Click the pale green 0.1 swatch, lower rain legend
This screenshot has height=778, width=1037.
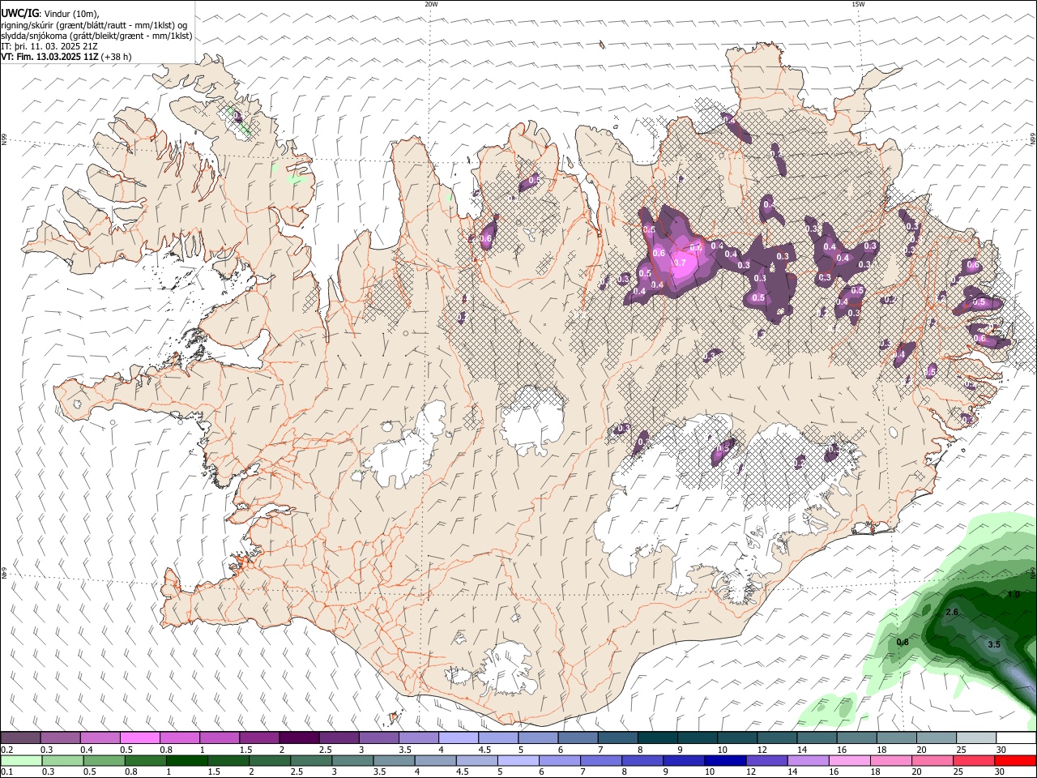click(21, 760)
